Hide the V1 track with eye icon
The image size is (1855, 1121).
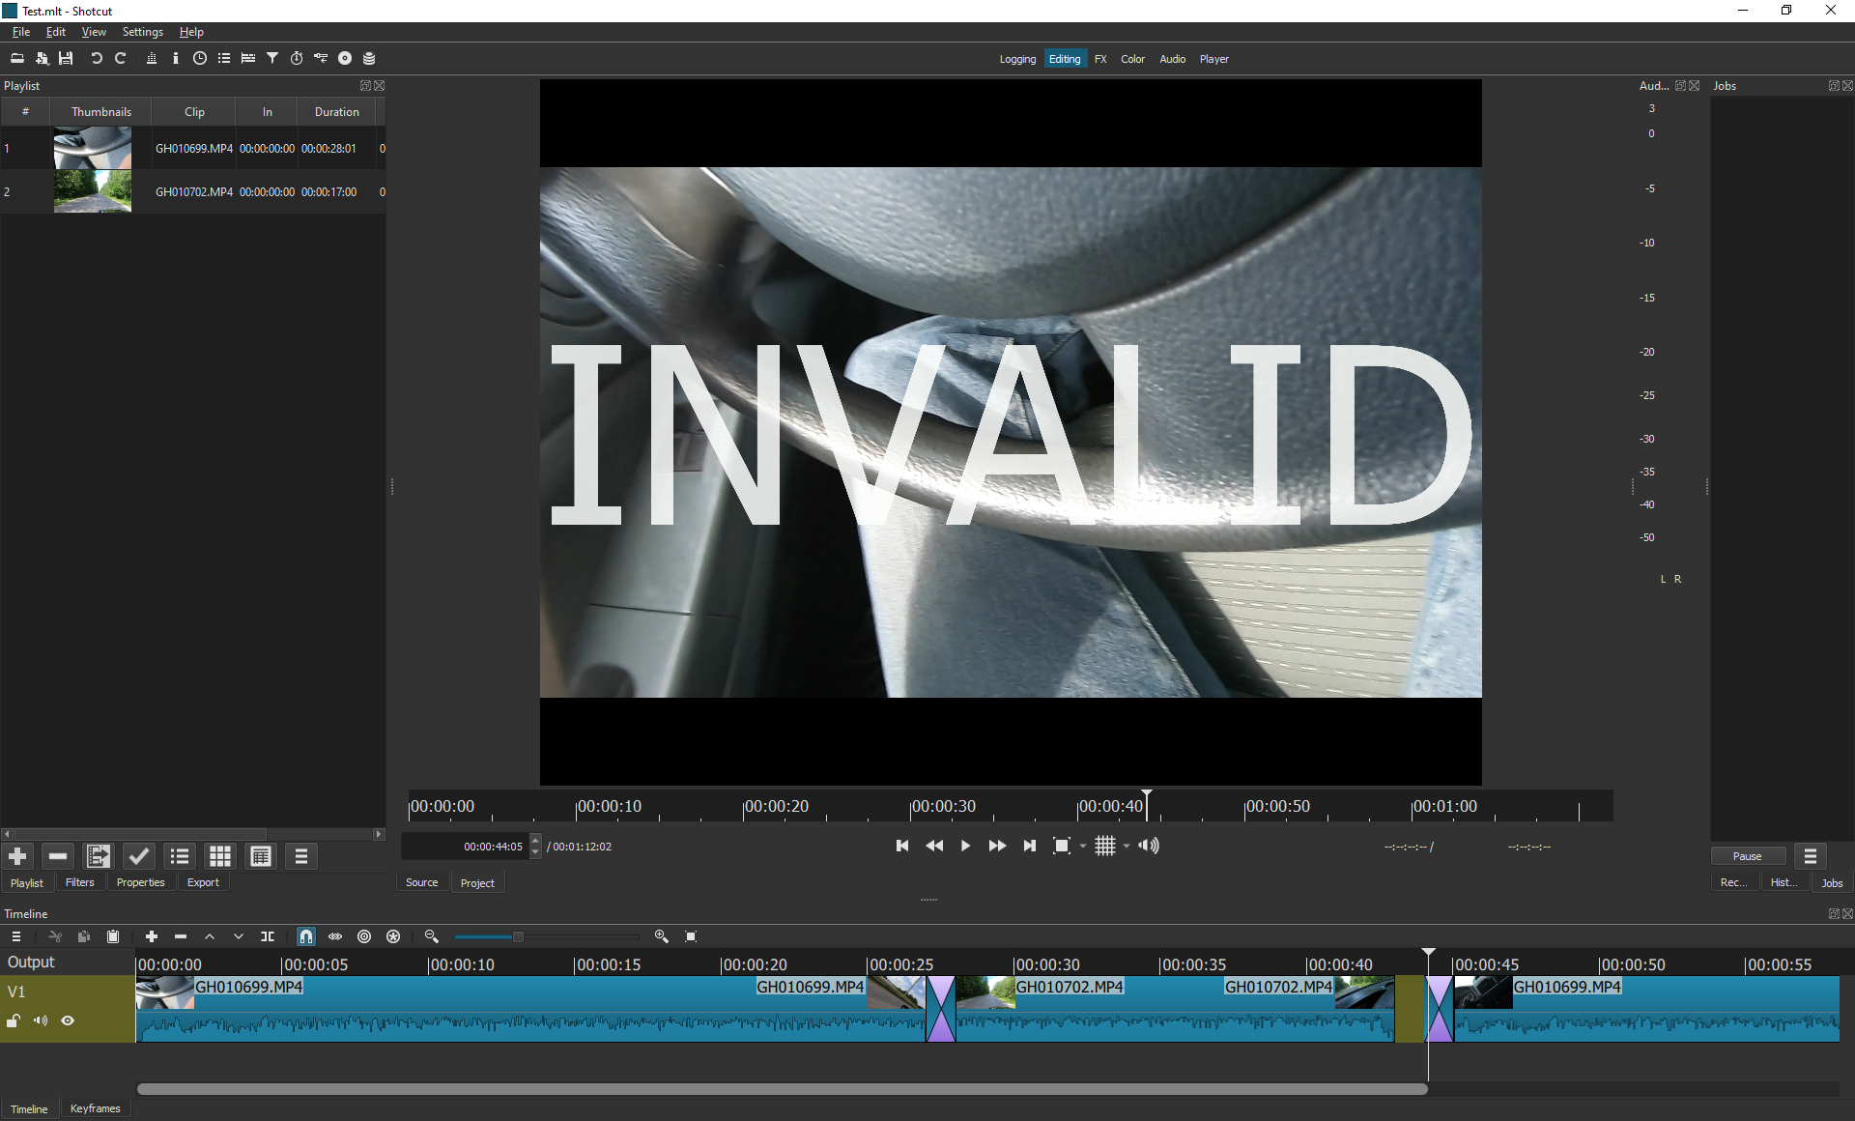click(68, 1020)
